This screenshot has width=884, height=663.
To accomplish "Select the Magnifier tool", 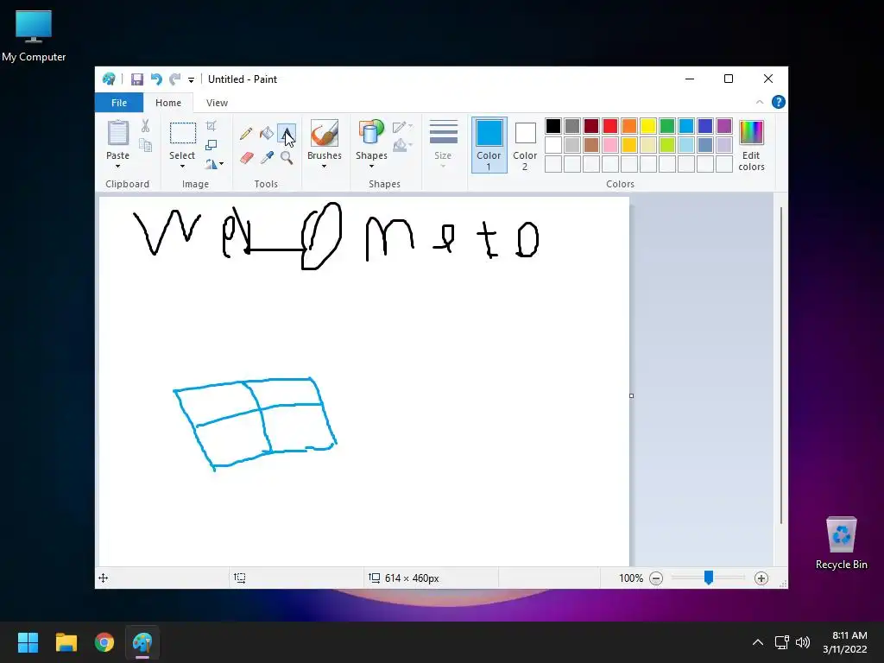I will (287, 158).
